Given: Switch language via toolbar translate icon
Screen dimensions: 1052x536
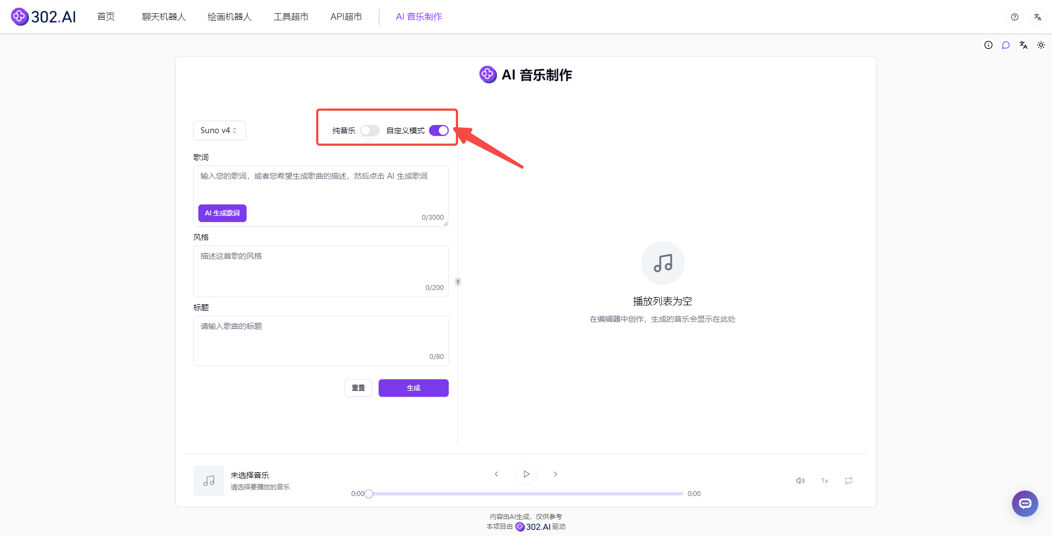Looking at the screenshot, I should (1024, 45).
